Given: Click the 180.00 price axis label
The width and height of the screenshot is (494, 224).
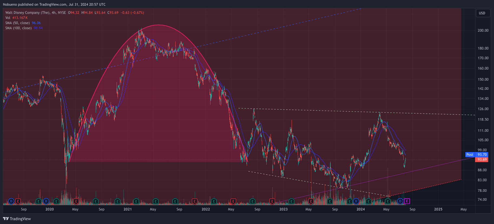Looking at the screenshot, I should click(x=483, y=48).
